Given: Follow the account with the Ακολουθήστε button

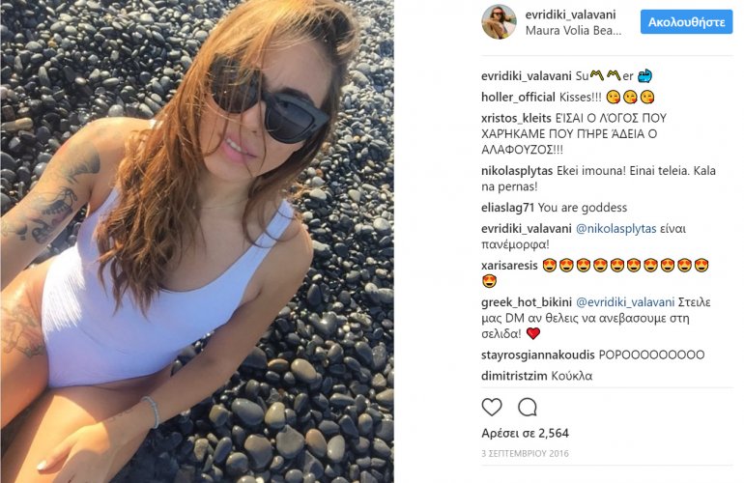Looking at the screenshot, I should (686, 22).
